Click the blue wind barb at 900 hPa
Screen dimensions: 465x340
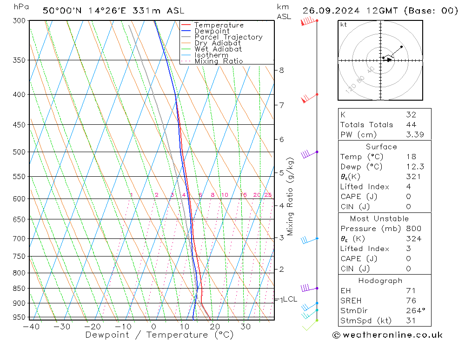pyautogui.click(x=310, y=306)
